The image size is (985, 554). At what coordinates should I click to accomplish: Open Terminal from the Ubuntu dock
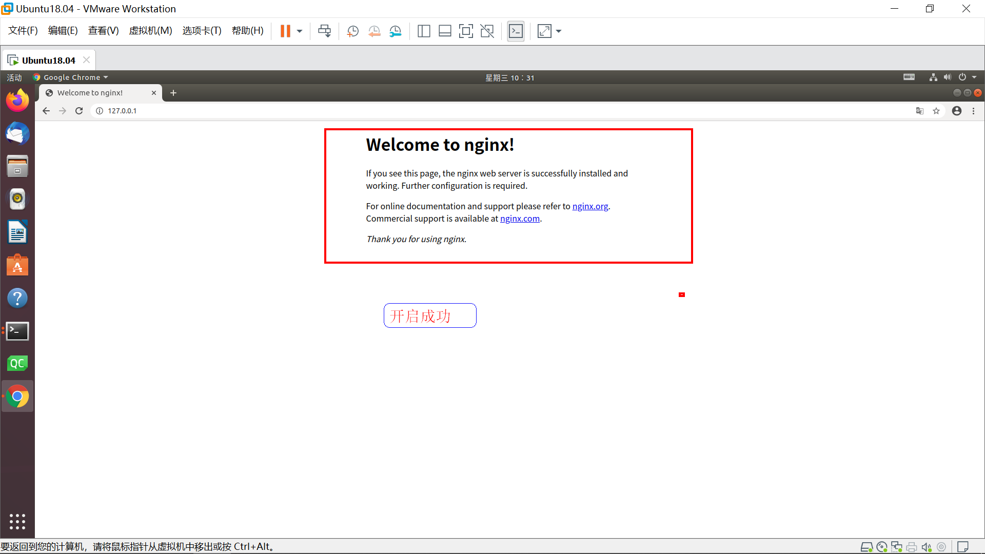[17, 331]
